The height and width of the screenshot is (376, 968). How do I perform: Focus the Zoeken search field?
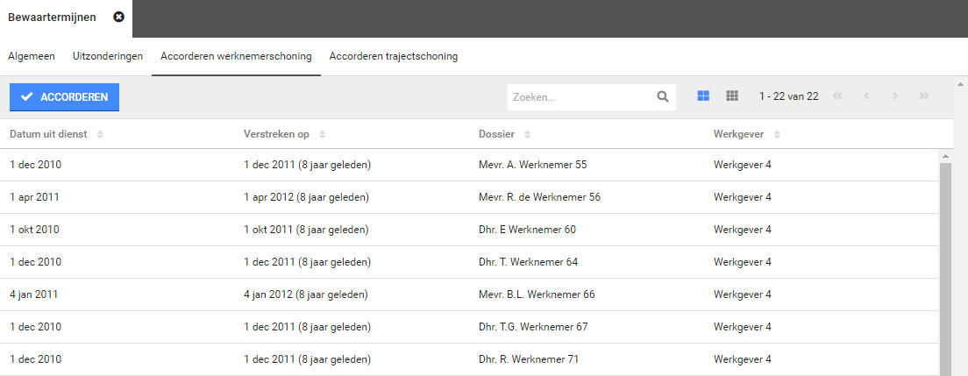pos(580,97)
